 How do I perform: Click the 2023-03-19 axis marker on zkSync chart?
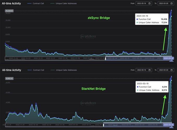pyautogui.click(x=168, y=59)
